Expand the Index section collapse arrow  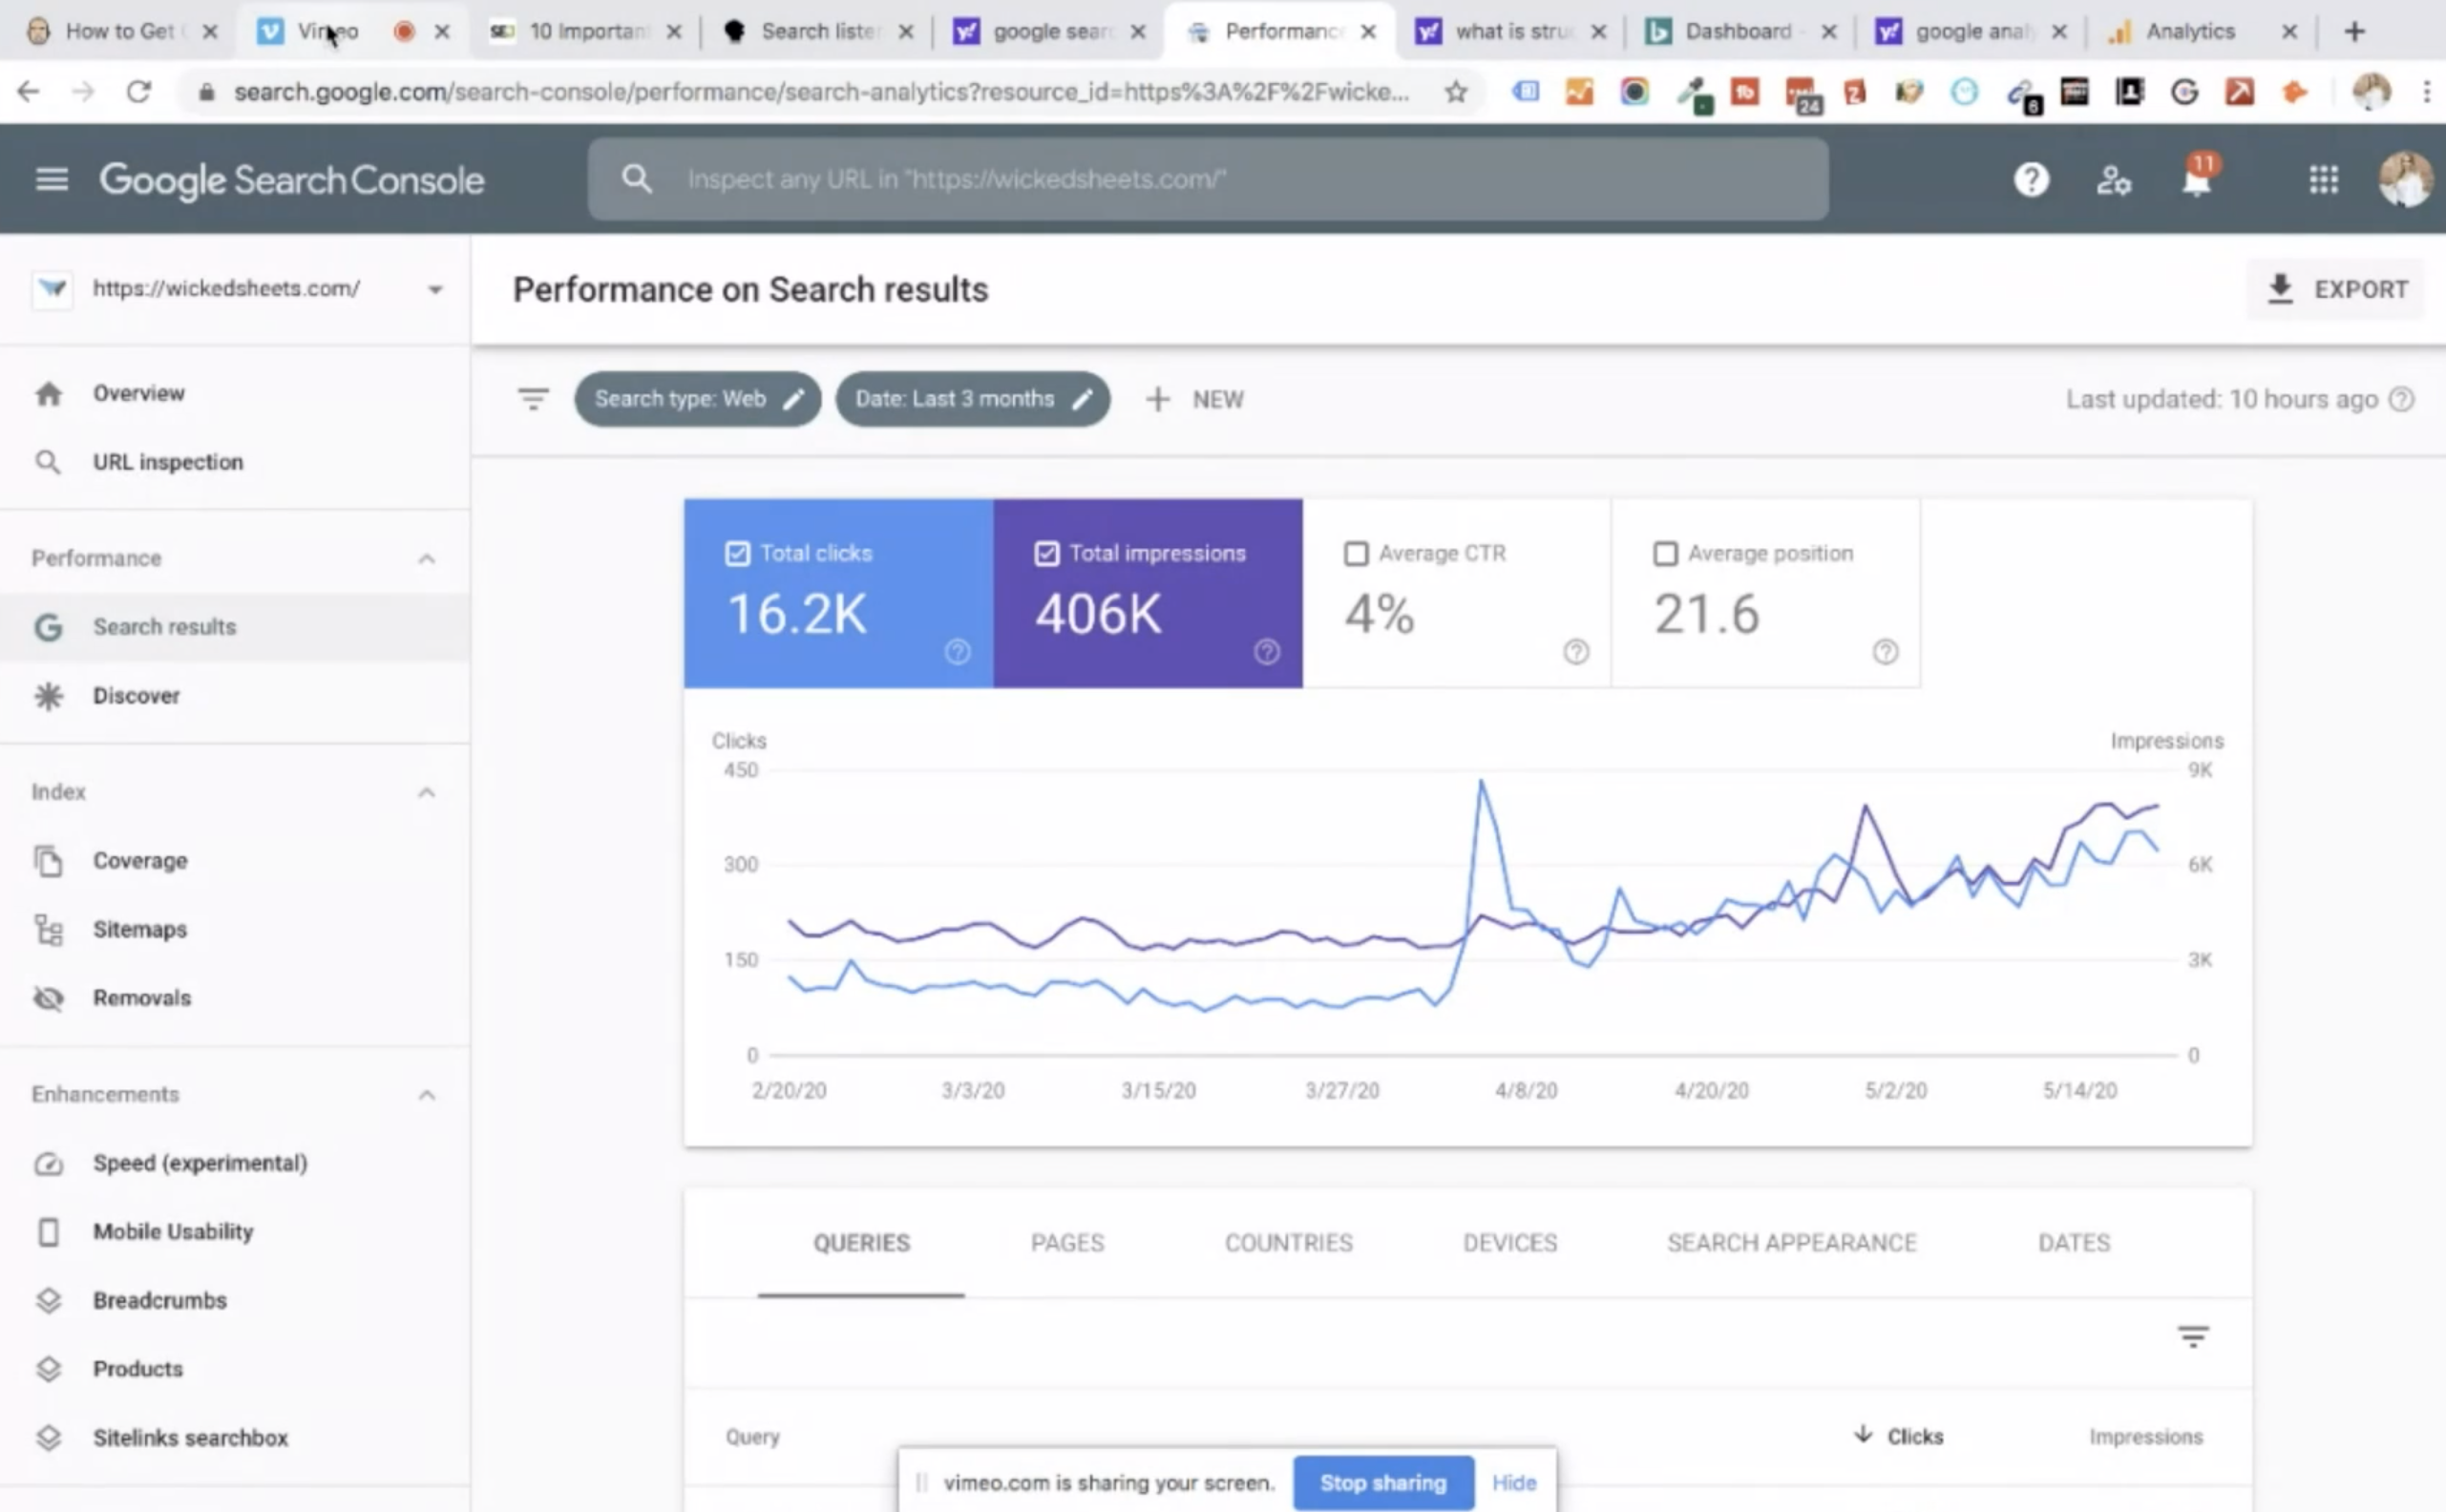(427, 791)
